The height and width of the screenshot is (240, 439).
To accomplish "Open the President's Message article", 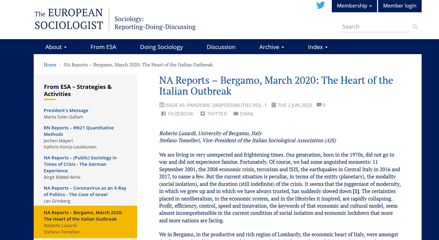I will coord(66,110).
